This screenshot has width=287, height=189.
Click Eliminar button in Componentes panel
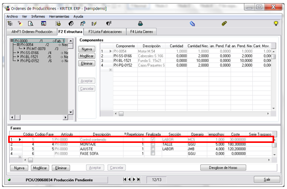[x=87, y=64]
